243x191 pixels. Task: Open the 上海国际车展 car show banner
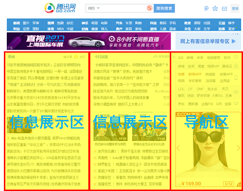89,41
